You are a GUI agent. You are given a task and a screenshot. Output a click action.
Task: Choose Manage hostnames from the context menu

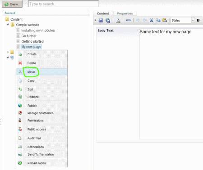[42, 113]
